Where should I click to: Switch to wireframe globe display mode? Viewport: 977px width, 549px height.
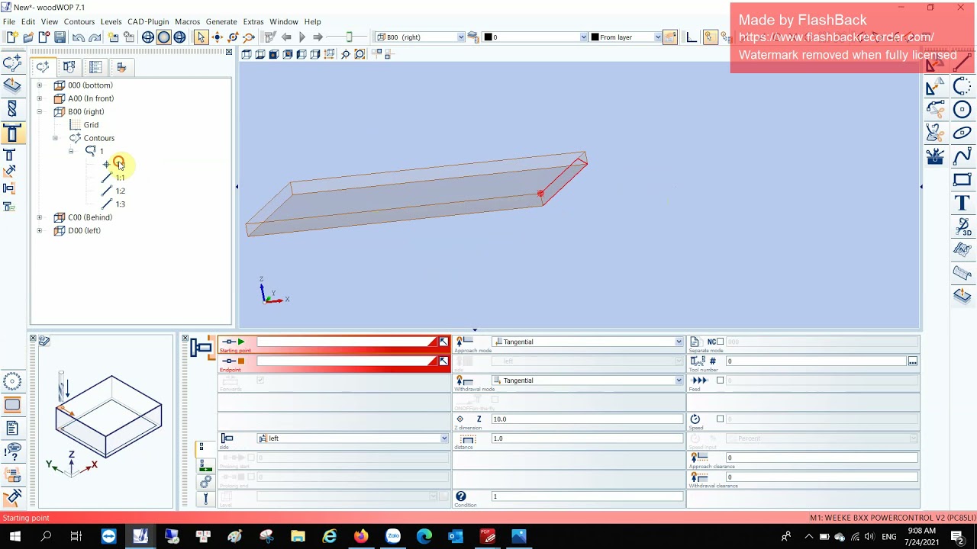(x=148, y=37)
